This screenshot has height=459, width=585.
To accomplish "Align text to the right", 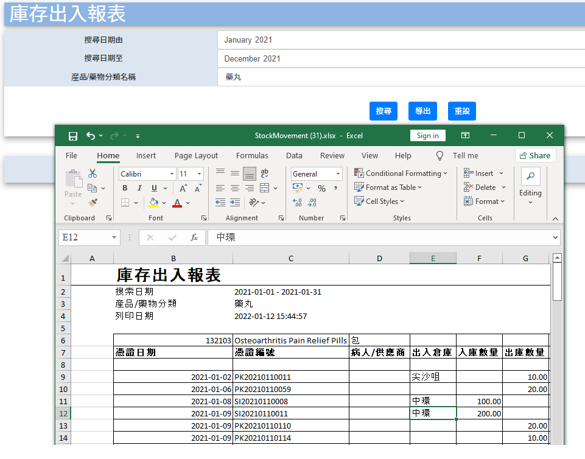I will pyautogui.click(x=250, y=188).
